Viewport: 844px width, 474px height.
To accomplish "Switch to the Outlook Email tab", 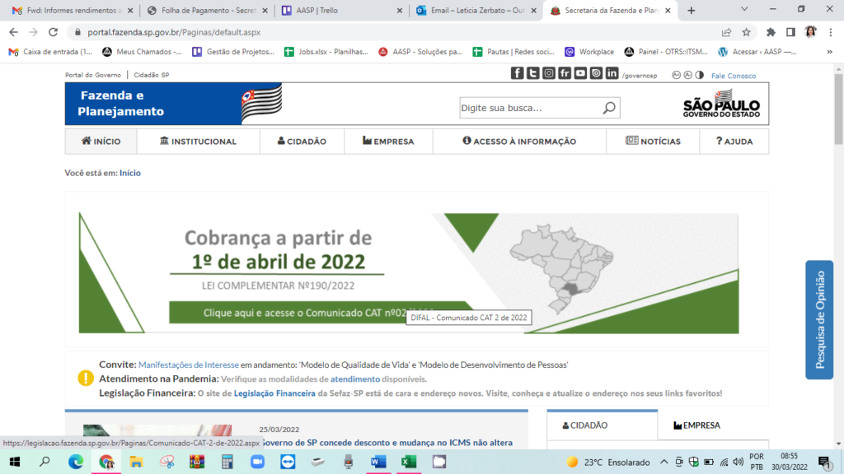I will tap(476, 10).
